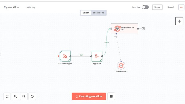
Task: Select the Aggregate node icon
Action: click(x=97, y=56)
